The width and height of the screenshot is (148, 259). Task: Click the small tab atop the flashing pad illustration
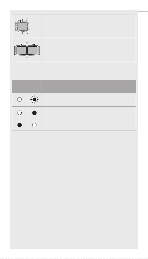21,21
